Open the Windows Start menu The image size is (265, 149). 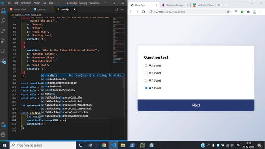[x=5, y=145]
